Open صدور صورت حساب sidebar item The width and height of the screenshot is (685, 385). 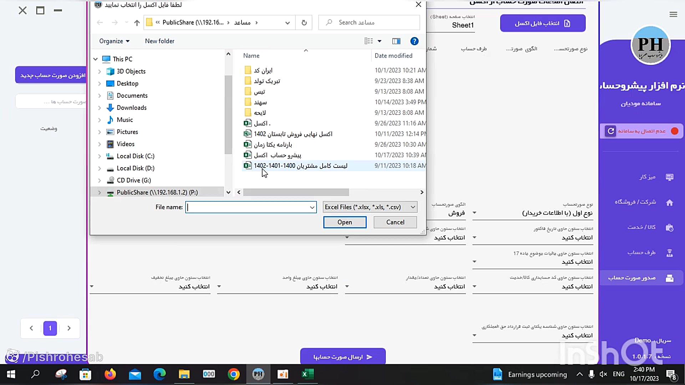(641, 278)
